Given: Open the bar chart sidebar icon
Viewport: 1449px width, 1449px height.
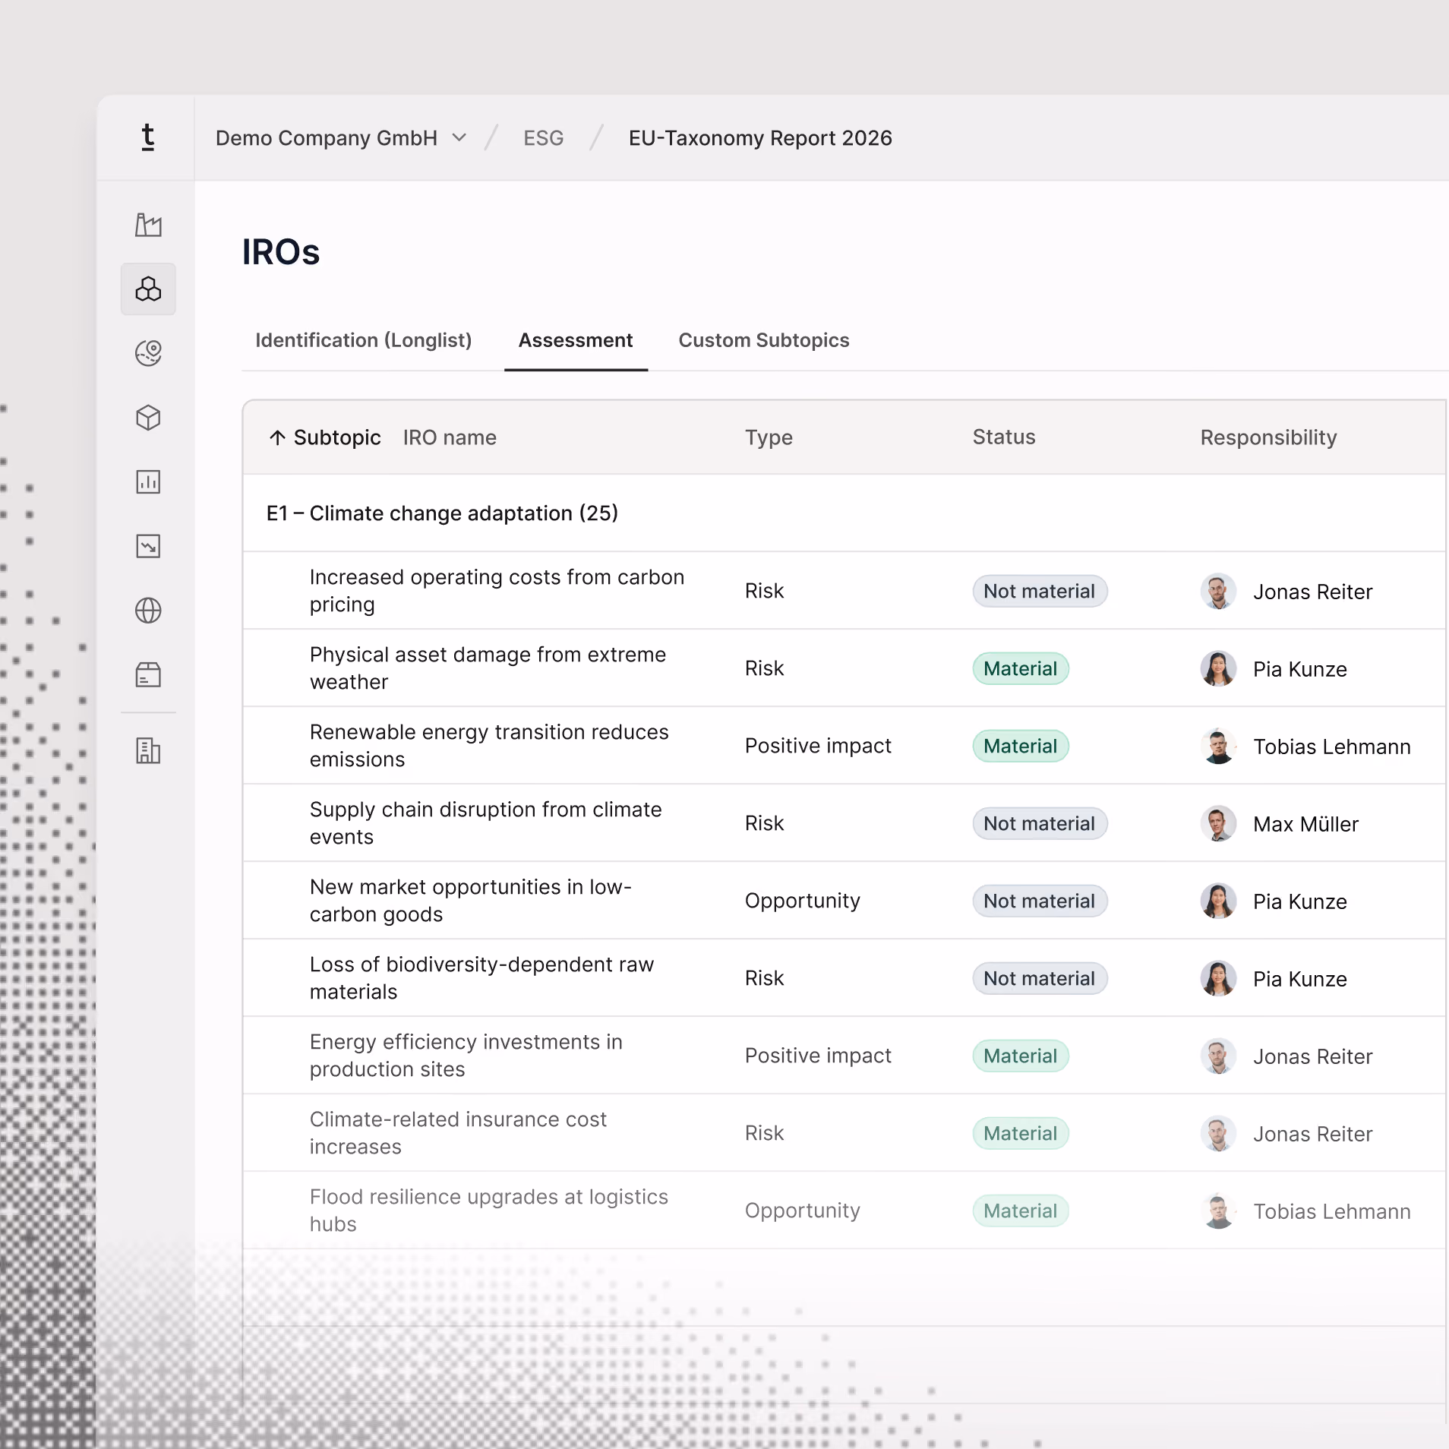Looking at the screenshot, I should coord(148,481).
